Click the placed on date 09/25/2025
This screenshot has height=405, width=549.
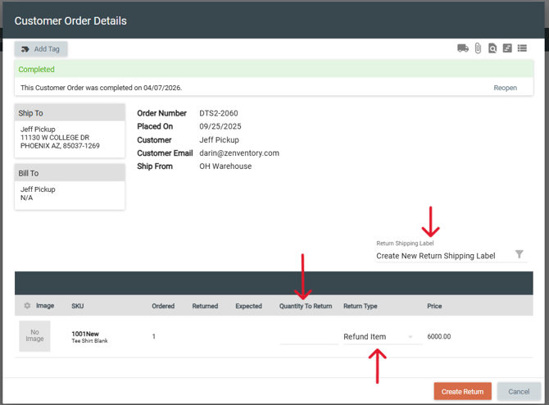coord(220,126)
